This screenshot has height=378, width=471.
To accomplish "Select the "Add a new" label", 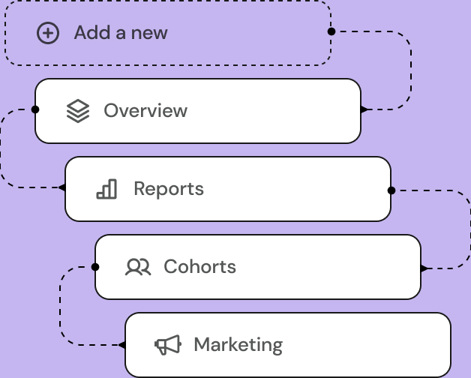I will click(x=121, y=33).
